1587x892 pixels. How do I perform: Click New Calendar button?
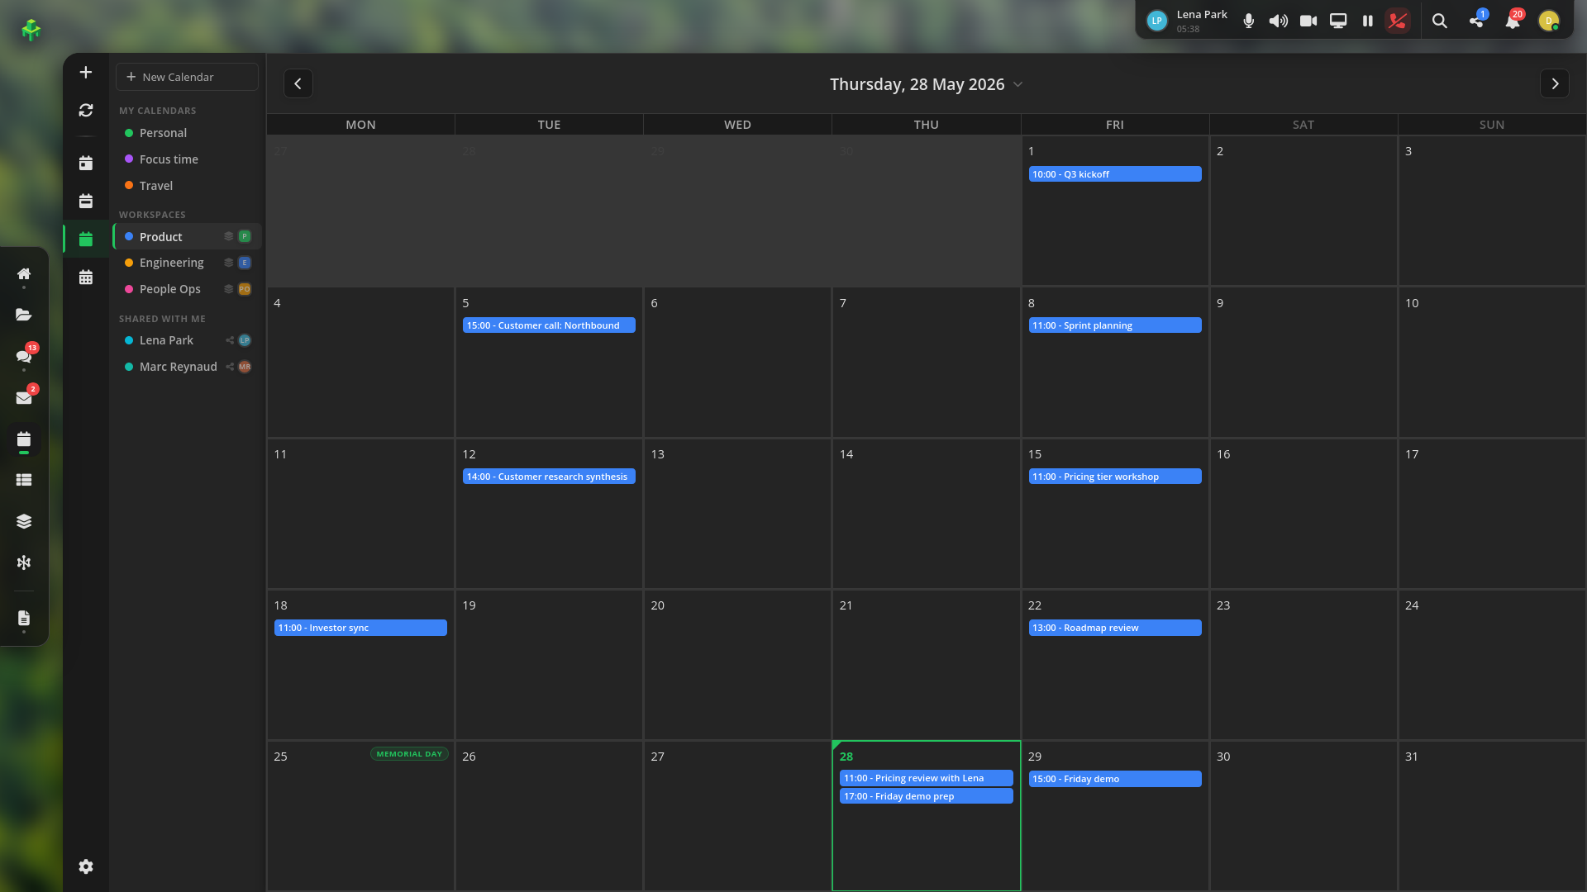pyautogui.click(x=188, y=77)
